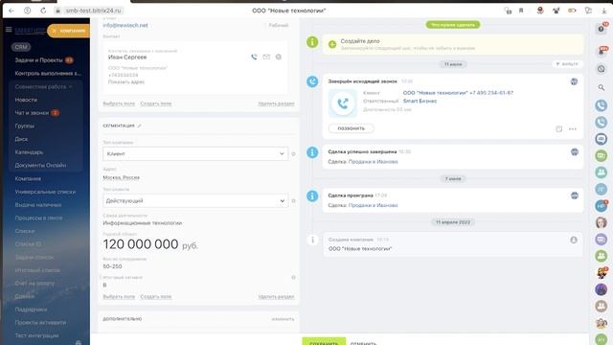The height and width of the screenshot is (345, 613).
Task: Open search magnifier in right panel
Action: pyautogui.click(x=602, y=87)
